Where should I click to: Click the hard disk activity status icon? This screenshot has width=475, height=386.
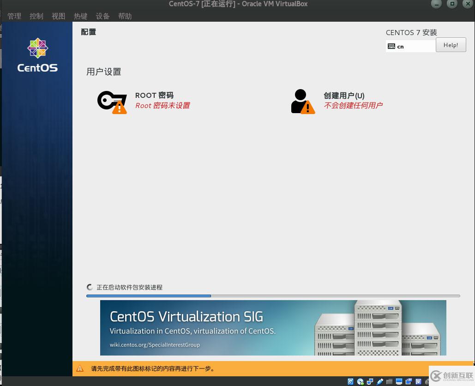(x=350, y=381)
